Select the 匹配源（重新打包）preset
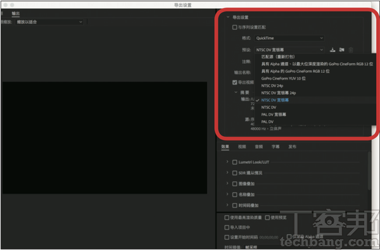The image size is (380, 250). (315, 57)
